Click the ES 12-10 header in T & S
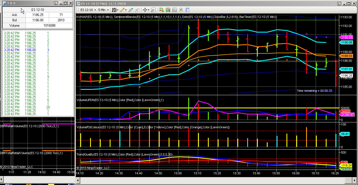The image size is (358, 185). point(38,10)
